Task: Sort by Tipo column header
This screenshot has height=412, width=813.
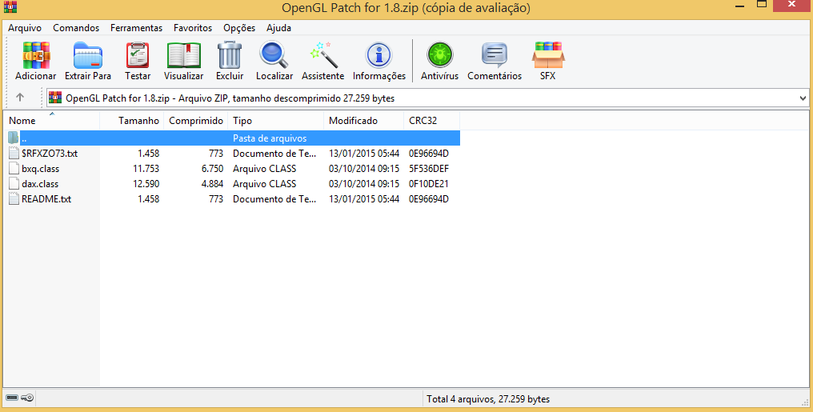Action: point(276,120)
